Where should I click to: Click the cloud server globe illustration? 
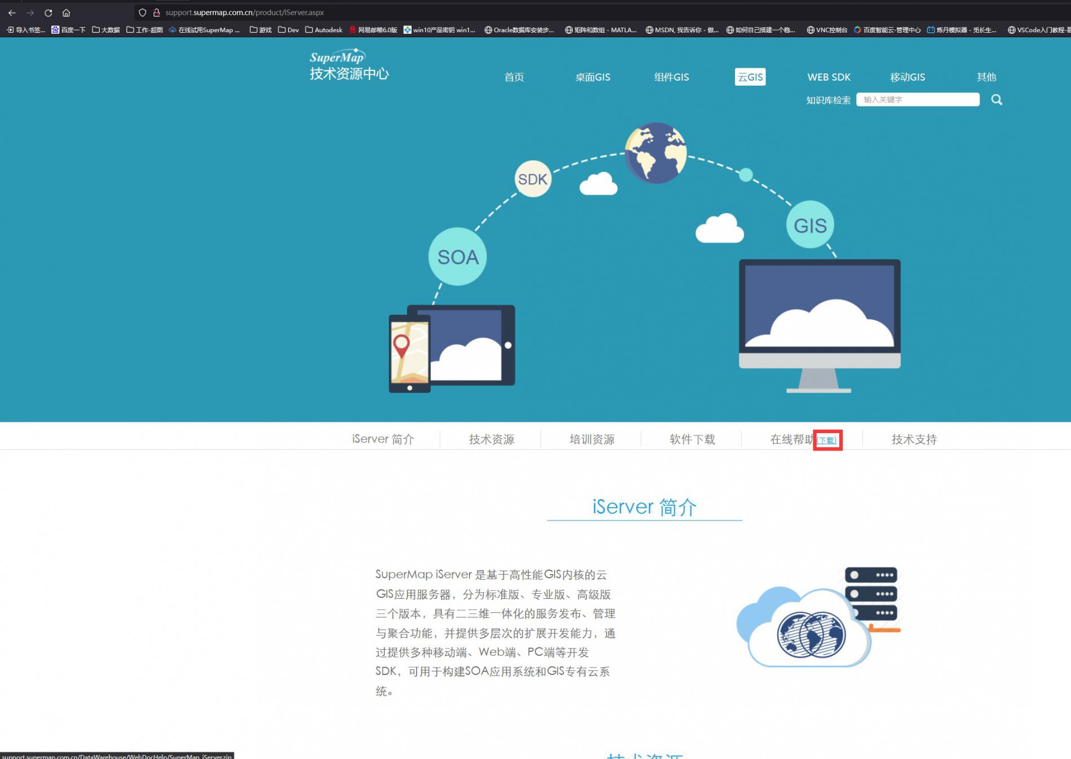coord(818,617)
